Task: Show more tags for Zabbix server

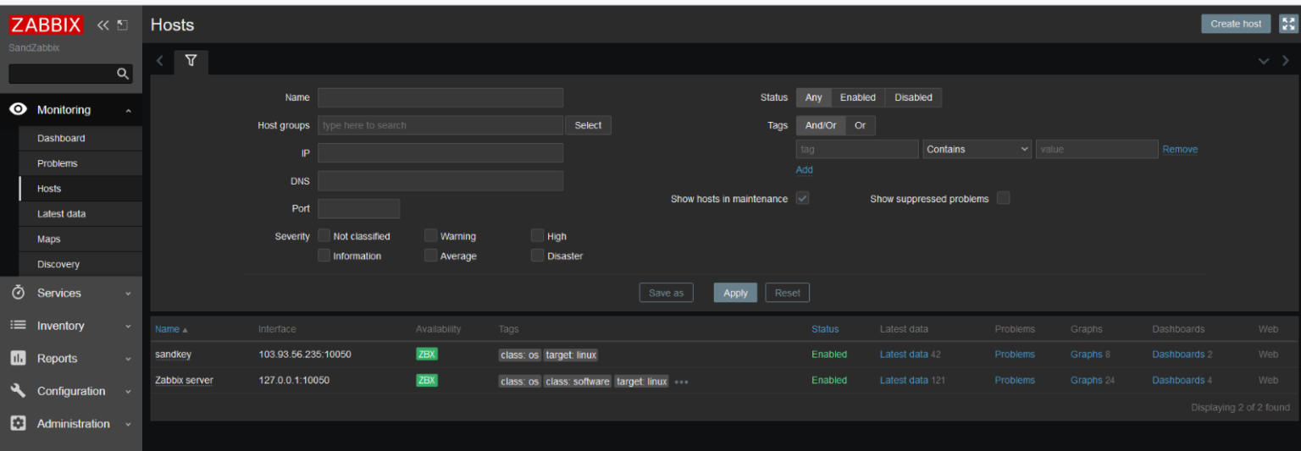Action: point(682,382)
